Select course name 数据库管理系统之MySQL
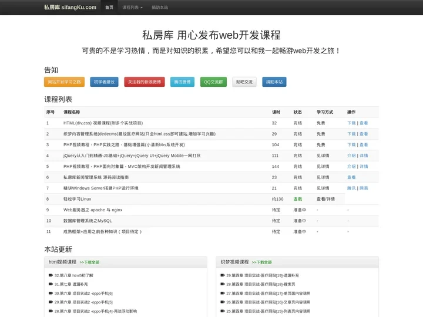This screenshot has height=317, width=423. (88, 221)
